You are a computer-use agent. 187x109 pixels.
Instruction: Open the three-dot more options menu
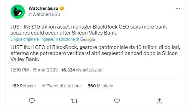pyautogui.click(x=178, y=8)
